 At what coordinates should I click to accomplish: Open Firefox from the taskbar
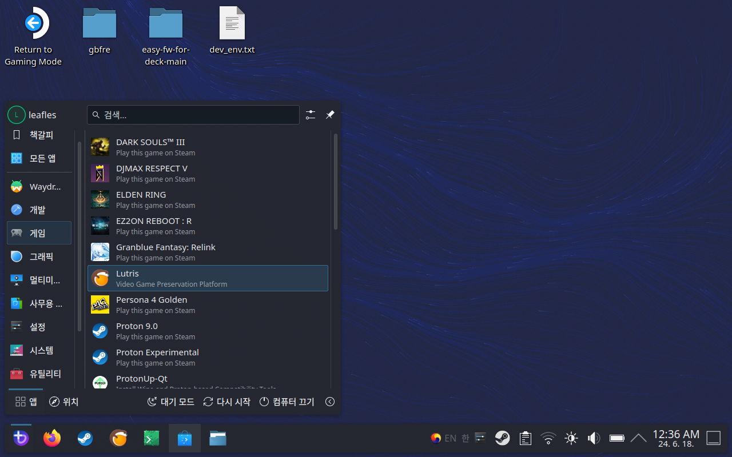tap(52, 438)
